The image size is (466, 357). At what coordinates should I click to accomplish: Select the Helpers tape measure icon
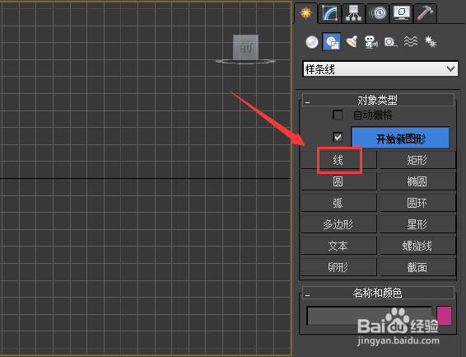tap(391, 42)
